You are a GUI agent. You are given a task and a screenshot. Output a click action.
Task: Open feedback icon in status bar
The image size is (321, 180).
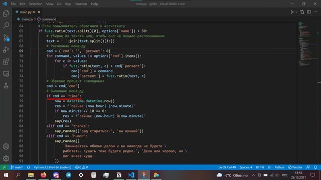[308, 167]
